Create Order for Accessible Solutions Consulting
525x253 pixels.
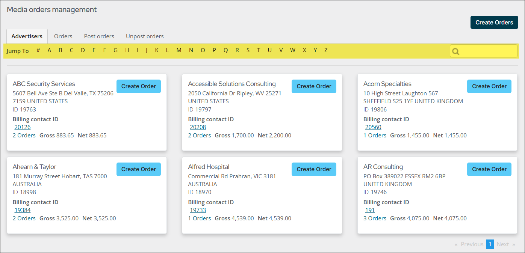314,86
